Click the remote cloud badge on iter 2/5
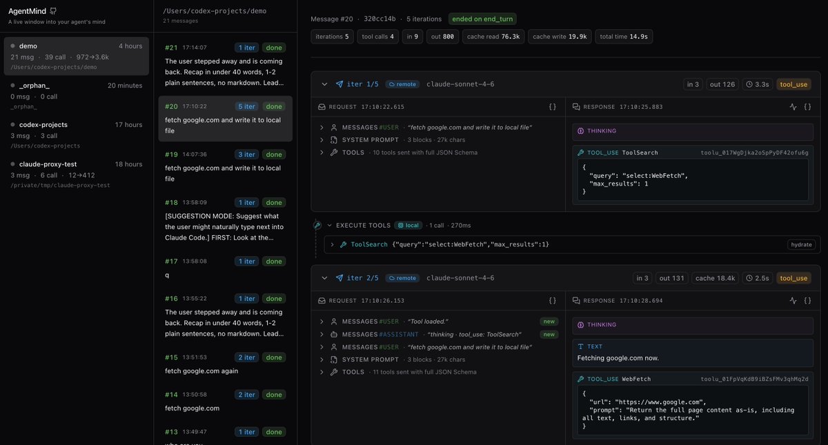Screen dimensions: 828x445 click(x=403, y=278)
